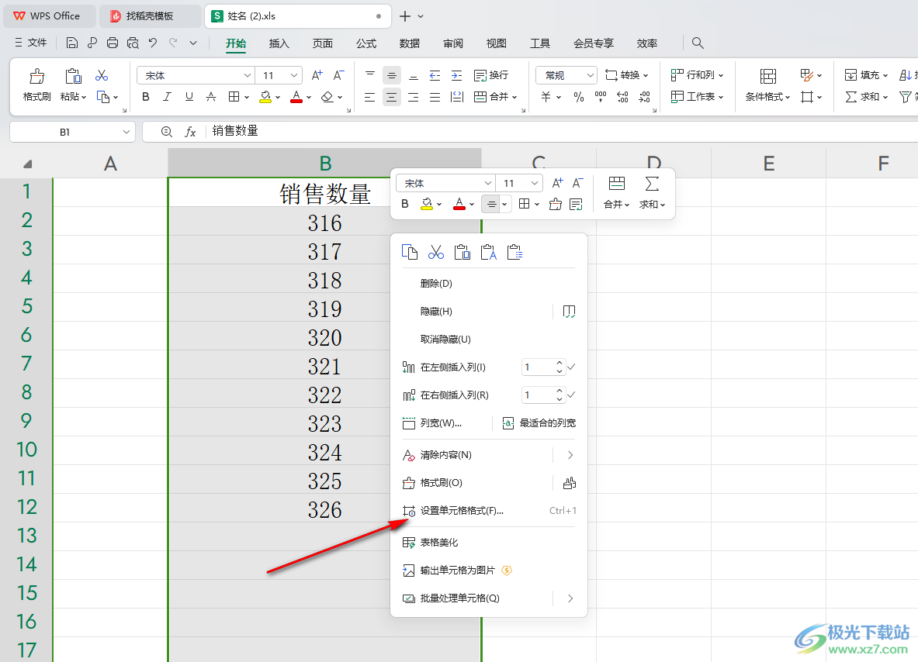The height and width of the screenshot is (662, 918).
Task: Click the 换行 wrap text button
Action: coord(491,75)
